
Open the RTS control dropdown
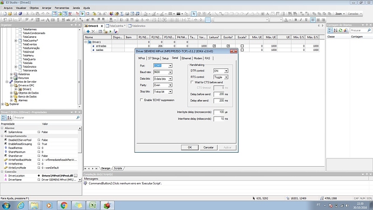(226, 77)
